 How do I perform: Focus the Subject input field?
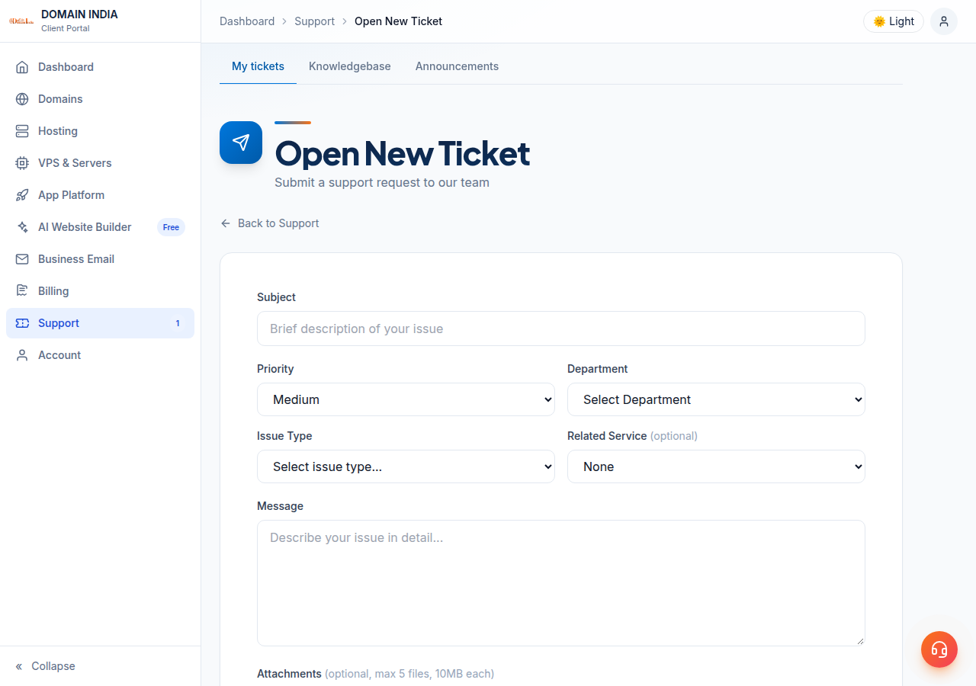pos(561,329)
